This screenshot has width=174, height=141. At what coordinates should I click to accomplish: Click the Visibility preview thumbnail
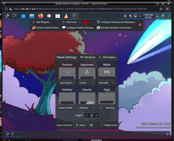coord(67,98)
